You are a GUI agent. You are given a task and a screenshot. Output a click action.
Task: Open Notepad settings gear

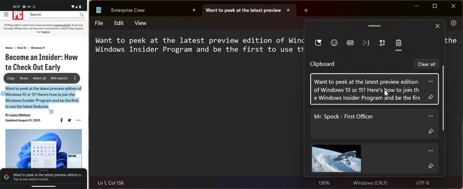click(x=454, y=23)
